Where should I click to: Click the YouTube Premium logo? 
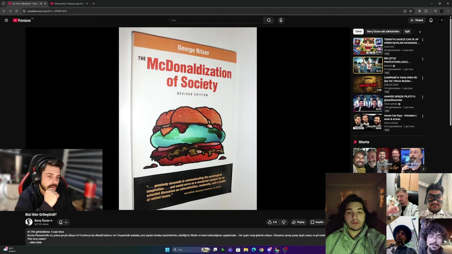(x=23, y=20)
